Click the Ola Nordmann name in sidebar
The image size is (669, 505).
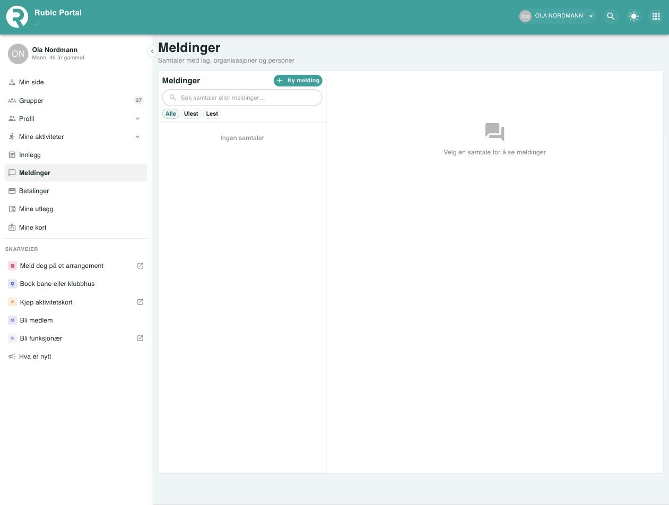click(55, 50)
